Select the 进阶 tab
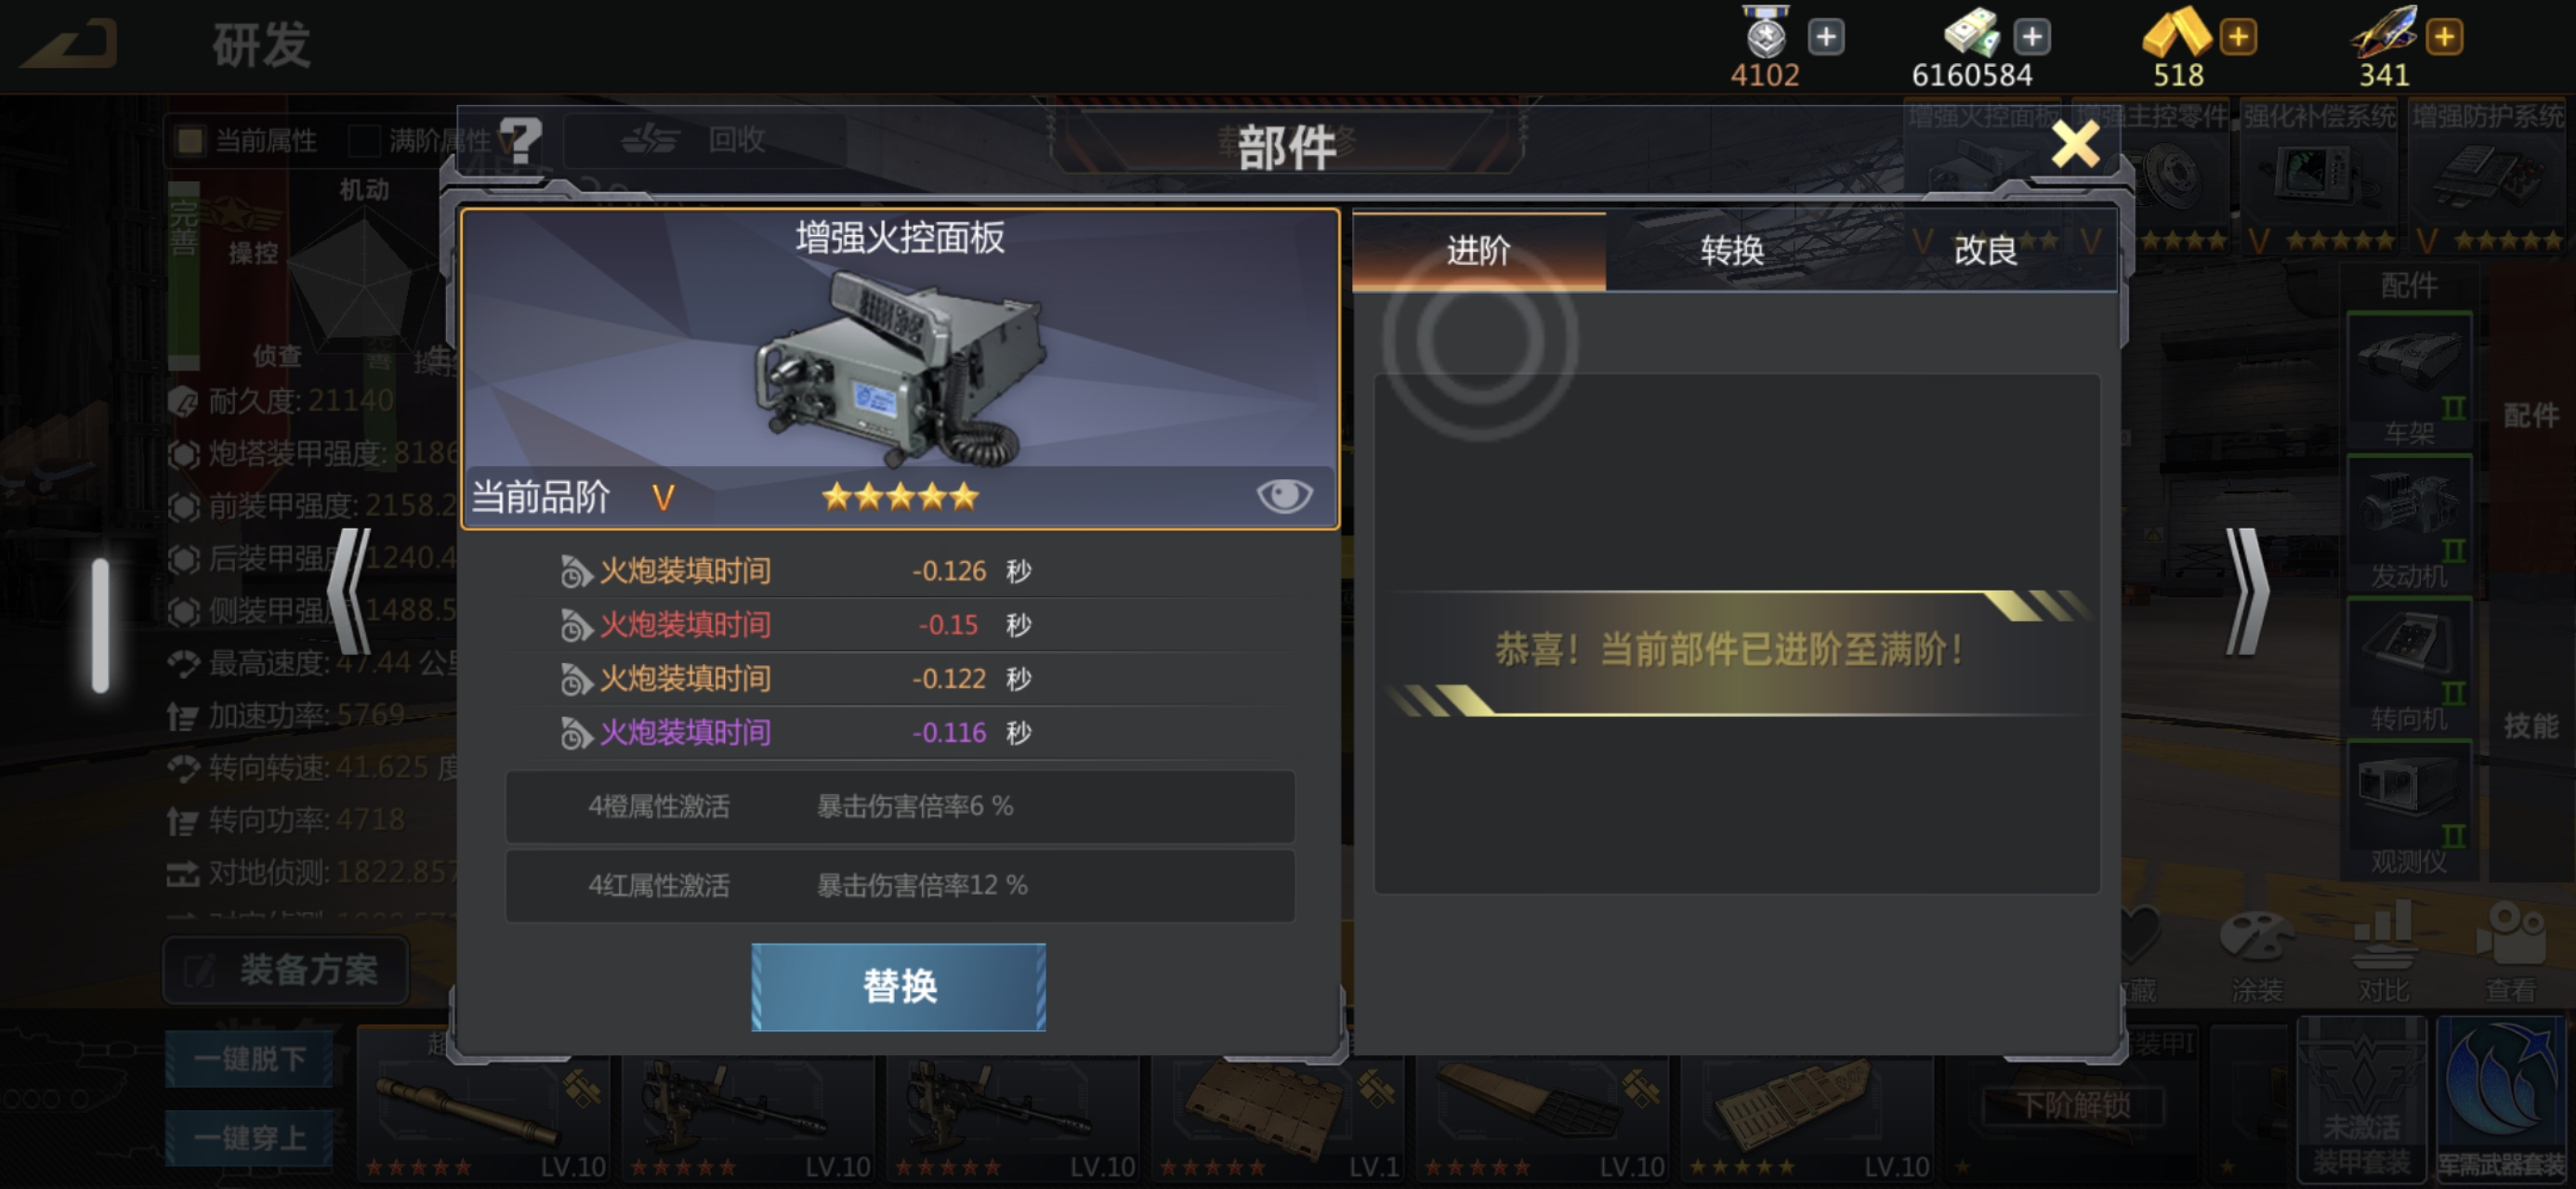 click(1479, 251)
